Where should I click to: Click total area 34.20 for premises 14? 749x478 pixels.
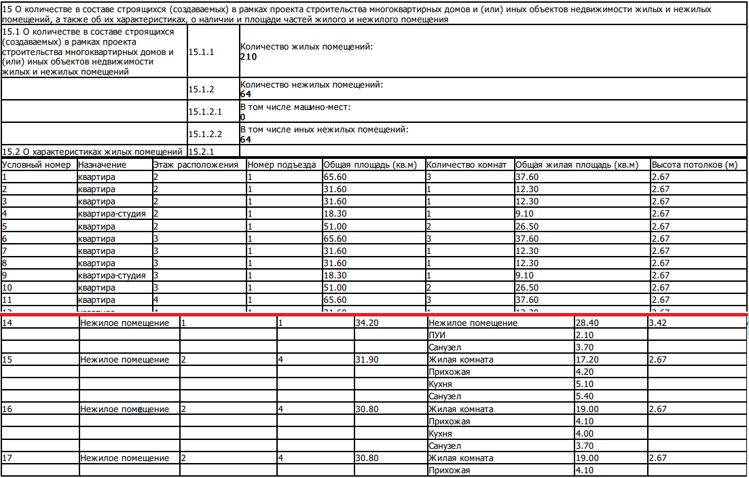coord(367,323)
